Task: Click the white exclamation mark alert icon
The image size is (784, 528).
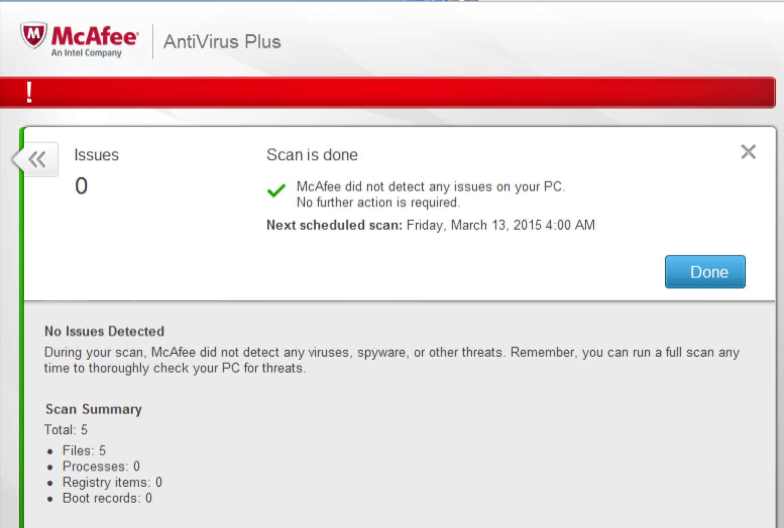Action: [29, 93]
